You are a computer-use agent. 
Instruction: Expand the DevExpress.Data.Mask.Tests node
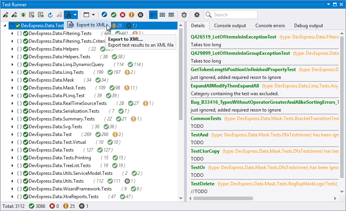(x=12, y=88)
